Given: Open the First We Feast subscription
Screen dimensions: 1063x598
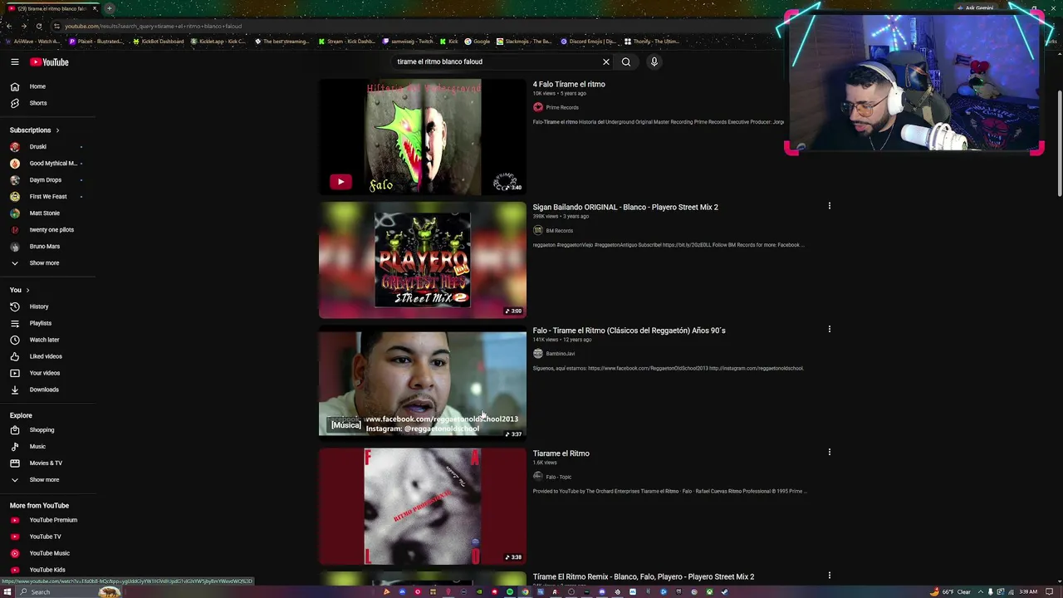Looking at the screenshot, I should [x=47, y=197].
